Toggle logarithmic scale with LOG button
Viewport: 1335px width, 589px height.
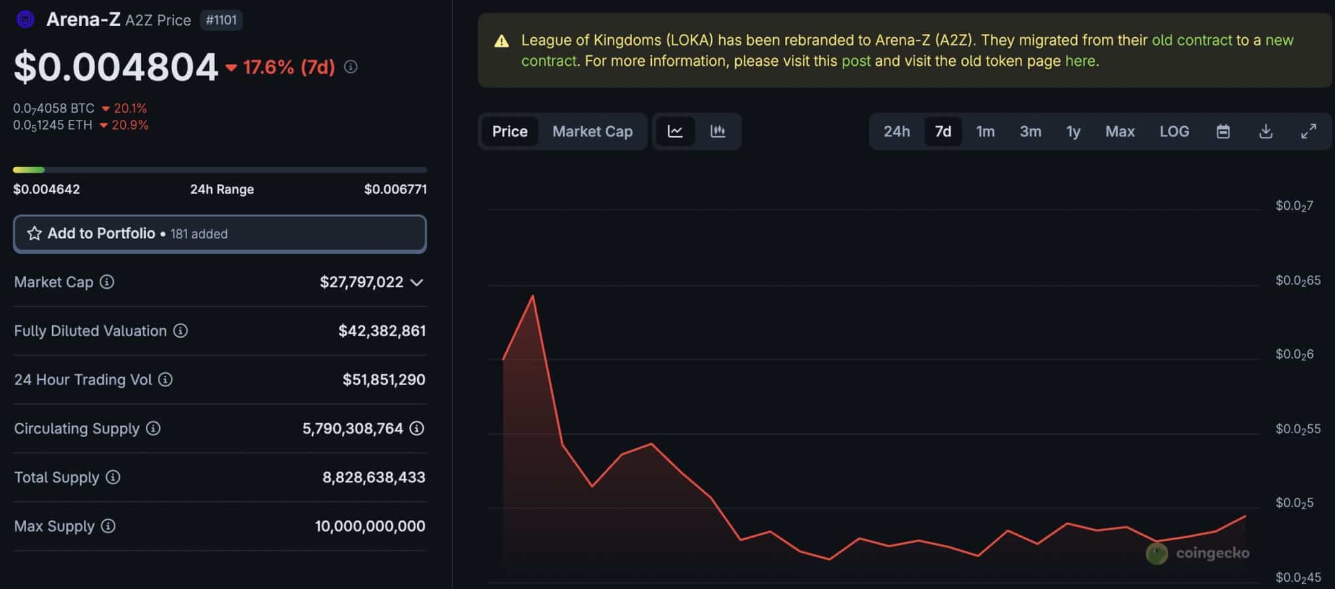point(1174,131)
